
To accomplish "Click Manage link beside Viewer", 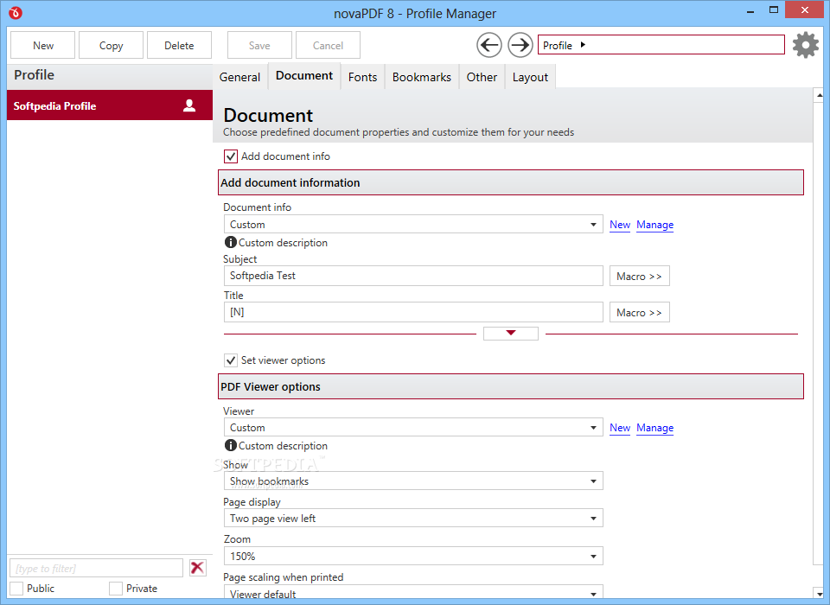I will [654, 428].
